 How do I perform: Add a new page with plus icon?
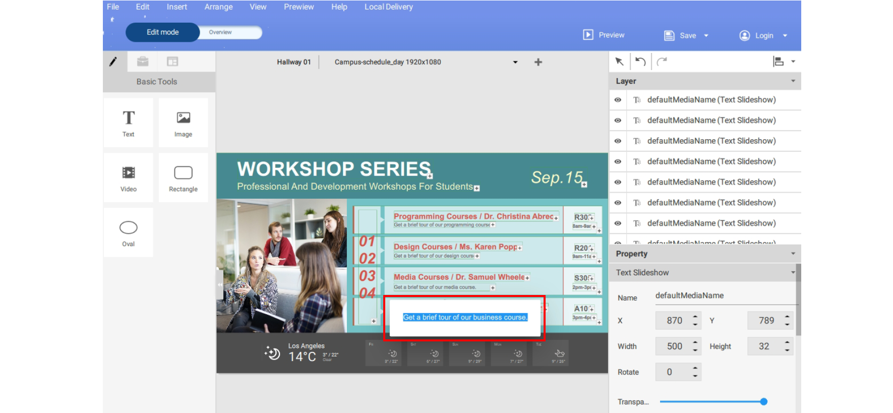[538, 62]
